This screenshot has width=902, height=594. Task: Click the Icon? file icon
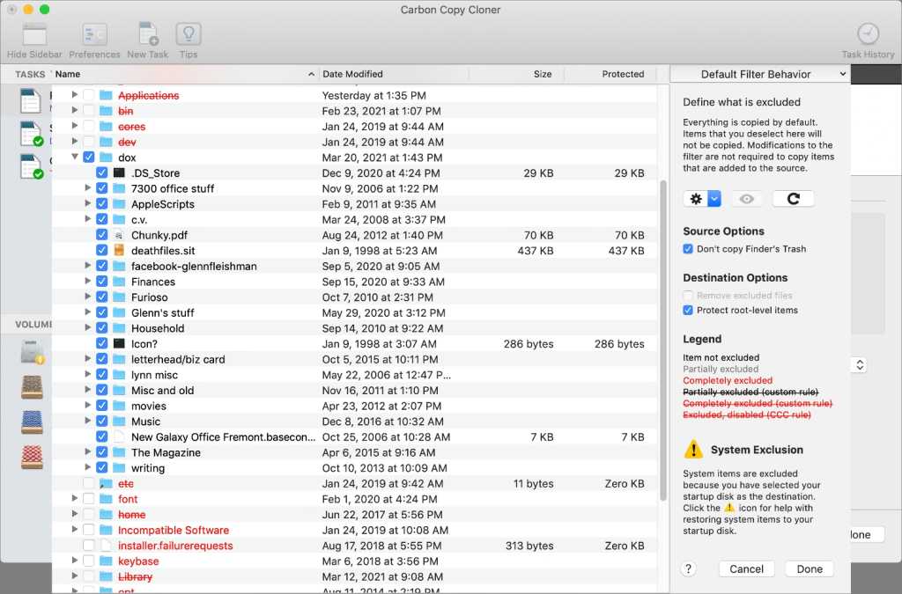119,343
